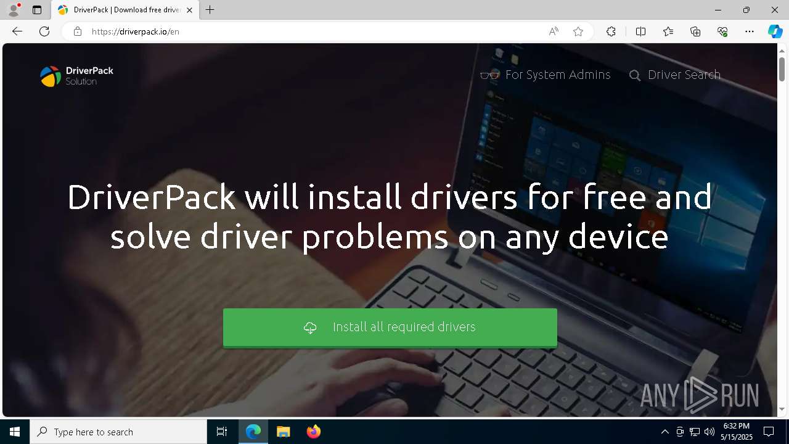This screenshot has height=444, width=789.
Task: Add this page to favorites
Action: click(578, 31)
